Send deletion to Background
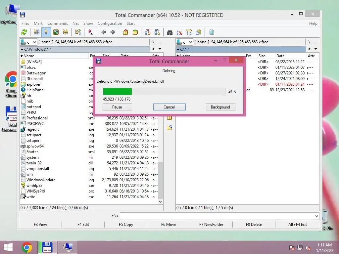339x254 pixels. [220, 107]
